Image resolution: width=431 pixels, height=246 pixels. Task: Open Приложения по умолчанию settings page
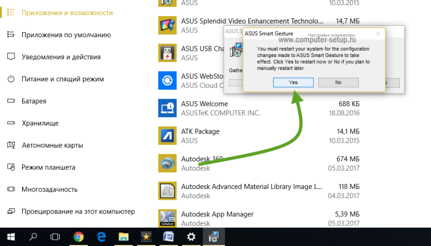tap(66, 35)
